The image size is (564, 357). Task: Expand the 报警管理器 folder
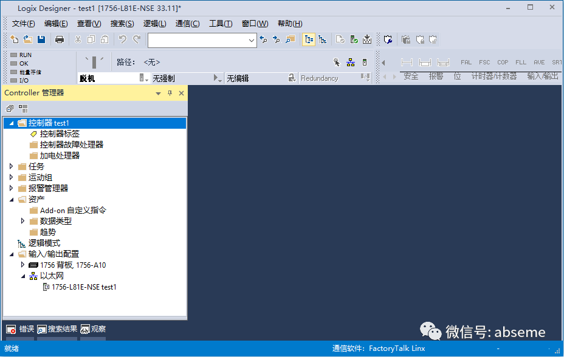coord(11,188)
